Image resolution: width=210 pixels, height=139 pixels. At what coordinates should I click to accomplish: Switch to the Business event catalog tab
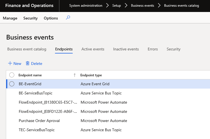(x=27, y=49)
